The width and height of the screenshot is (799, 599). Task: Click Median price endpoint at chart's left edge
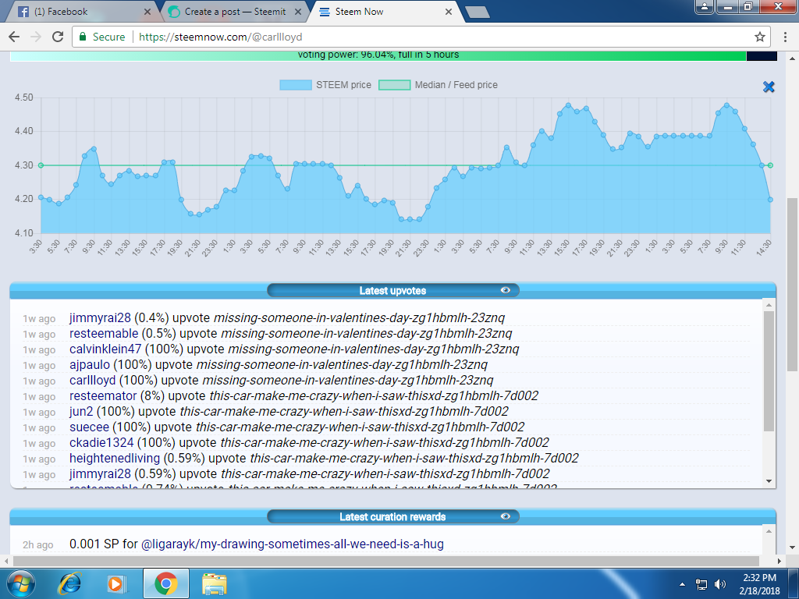coord(41,165)
